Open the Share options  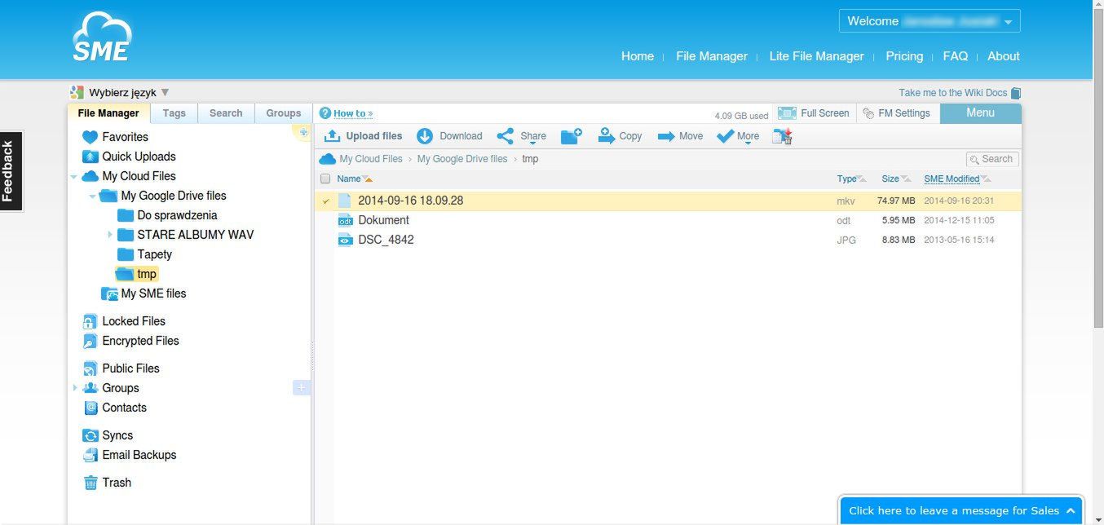pyautogui.click(x=521, y=136)
